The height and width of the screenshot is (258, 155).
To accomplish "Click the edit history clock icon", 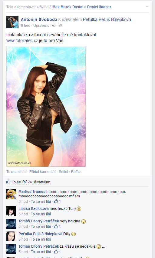I will coord(54,25).
